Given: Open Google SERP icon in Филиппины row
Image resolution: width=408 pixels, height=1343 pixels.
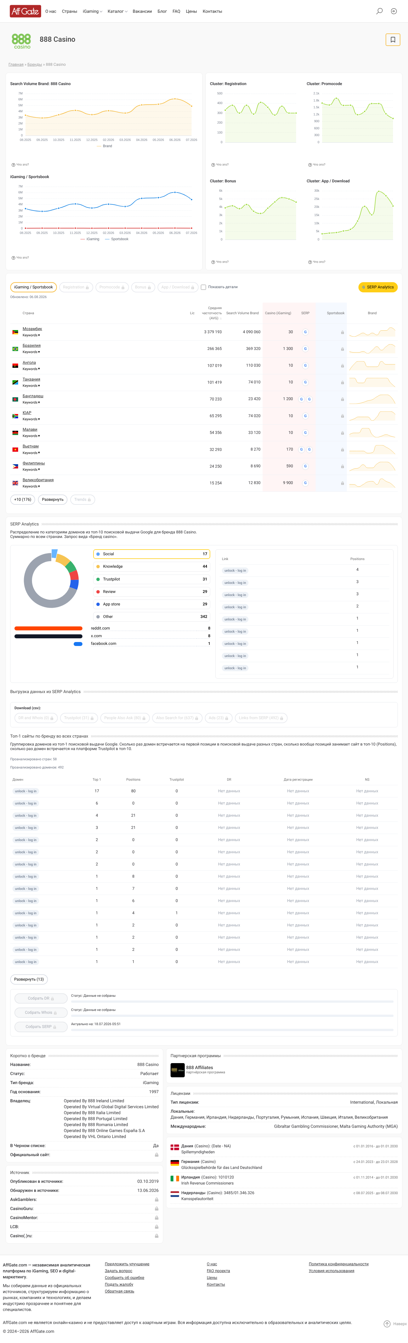Looking at the screenshot, I should pos(305,466).
